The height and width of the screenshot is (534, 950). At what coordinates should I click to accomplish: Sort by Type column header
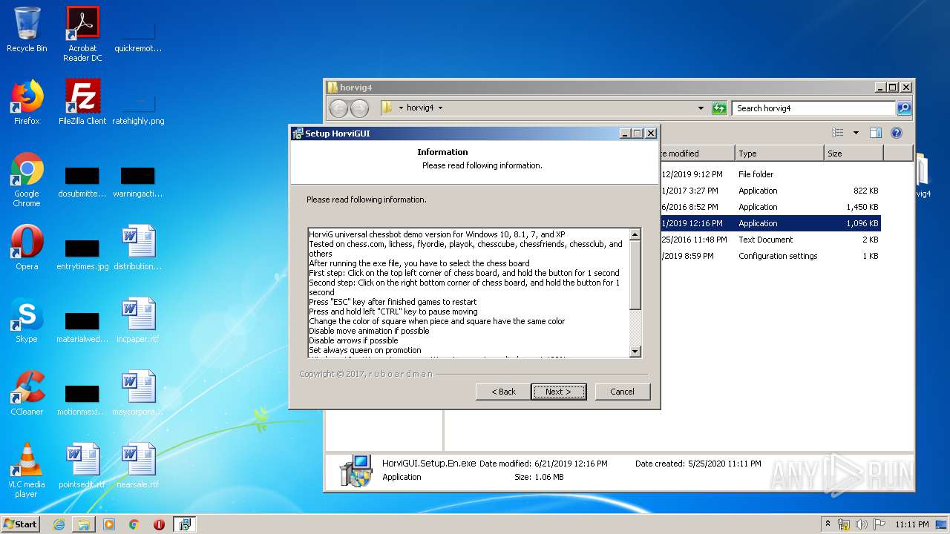pos(779,154)
